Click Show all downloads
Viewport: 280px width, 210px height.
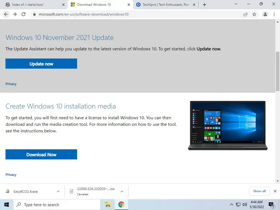259,191
